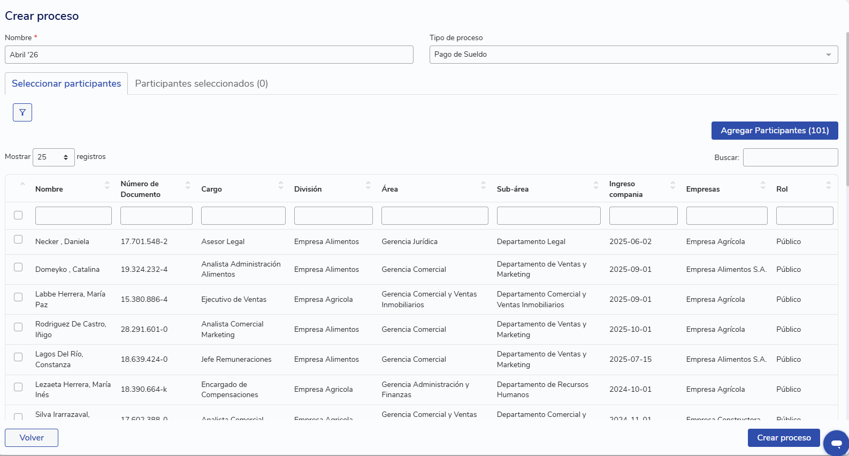Click the Analista Comercial Marketing cell
The width and height of the screenshot is (849, 456).
click(x=232, y=330)
